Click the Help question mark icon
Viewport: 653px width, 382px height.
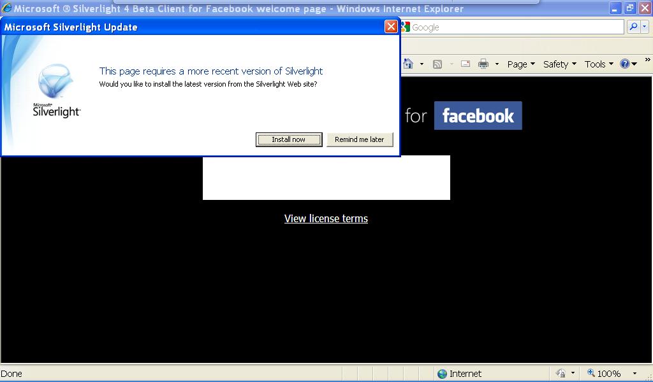(x=625, y=64)
